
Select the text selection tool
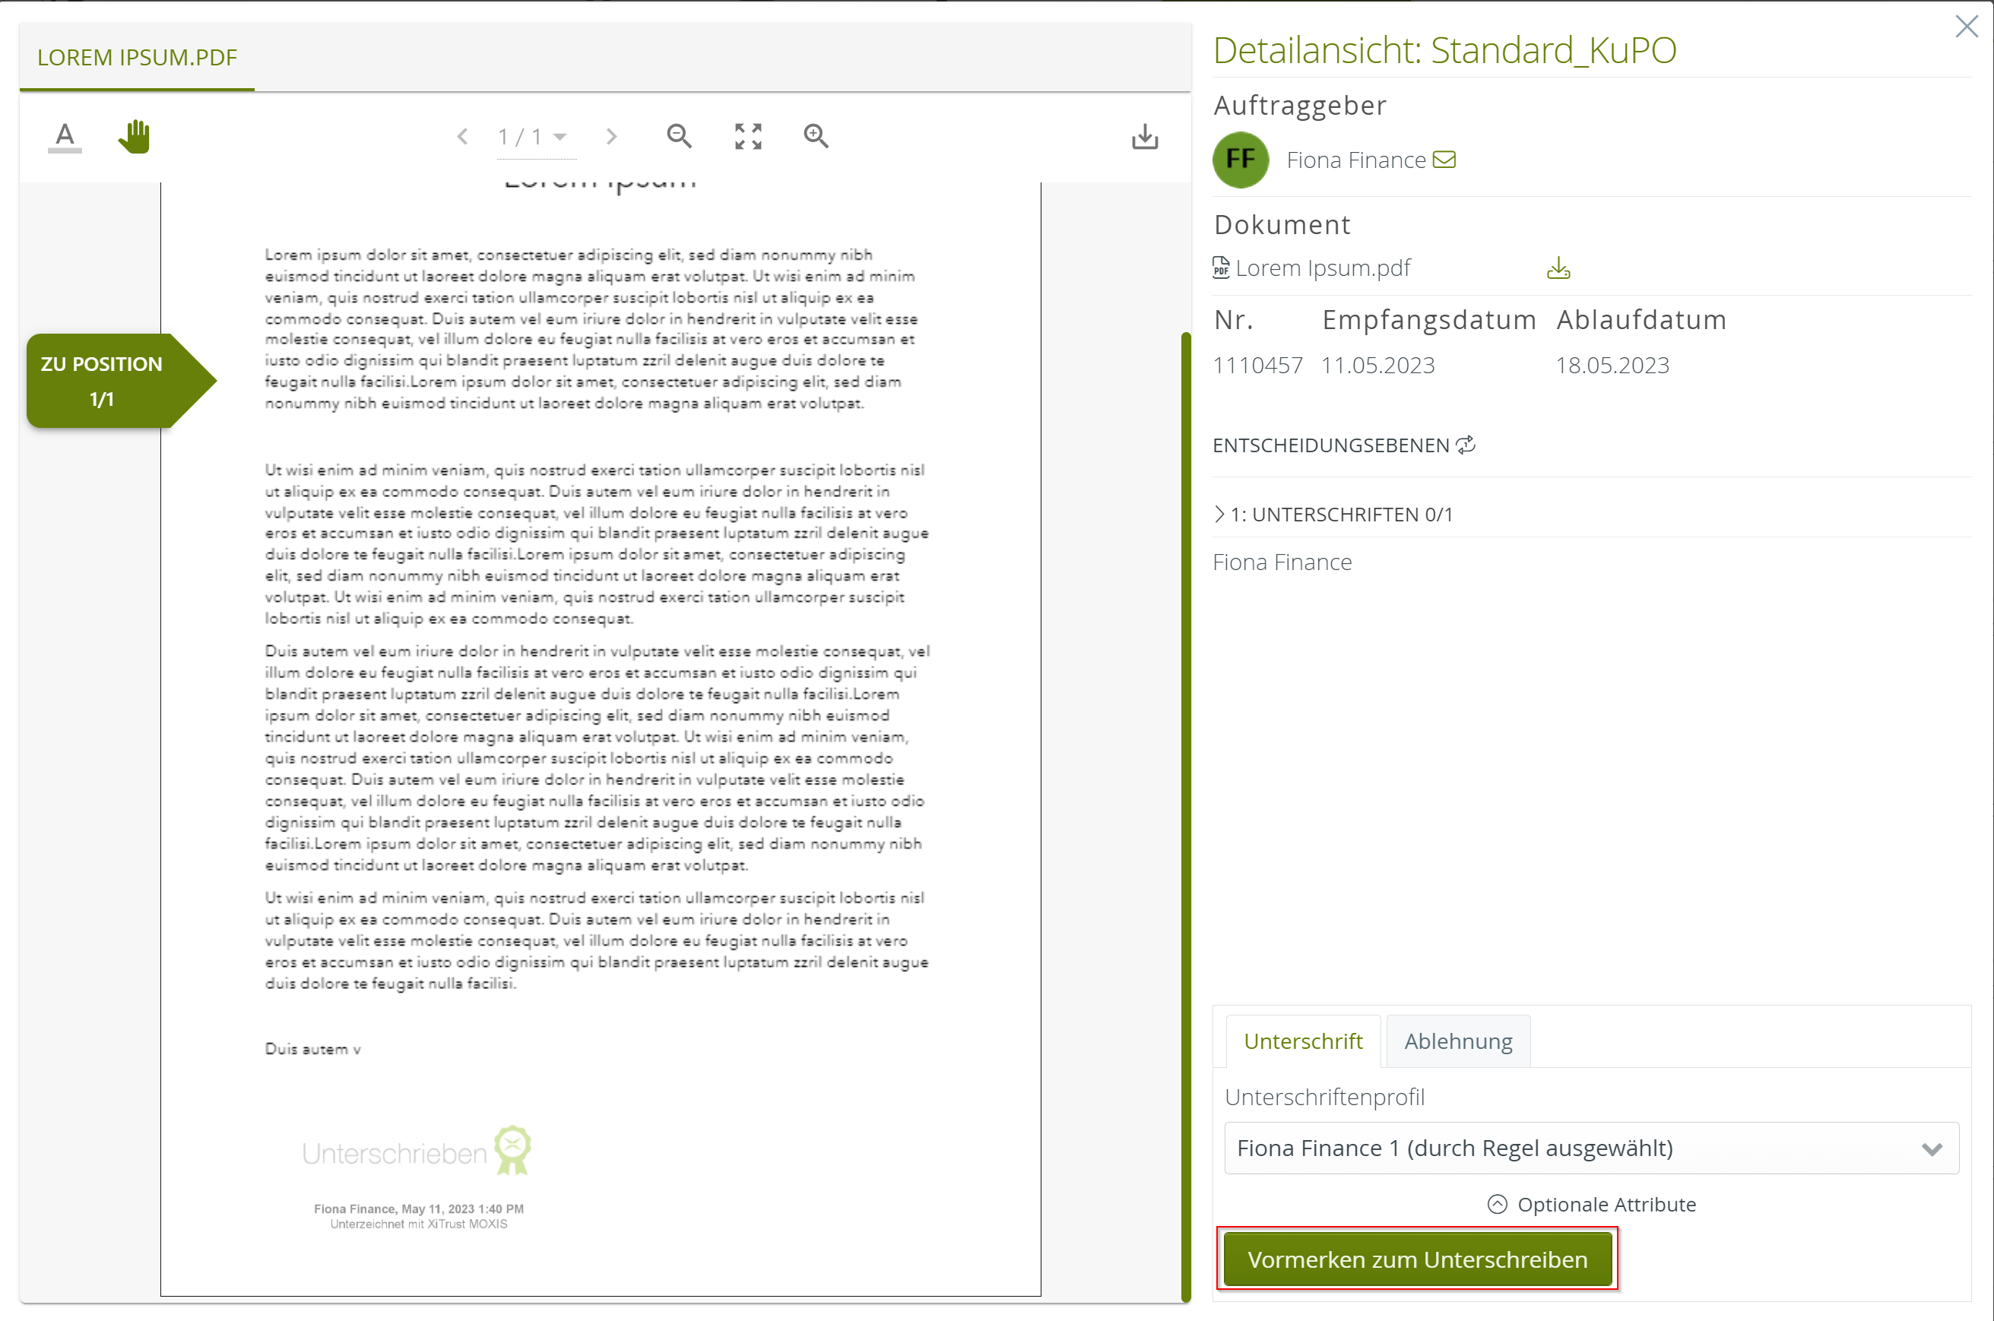click(63, 135)
